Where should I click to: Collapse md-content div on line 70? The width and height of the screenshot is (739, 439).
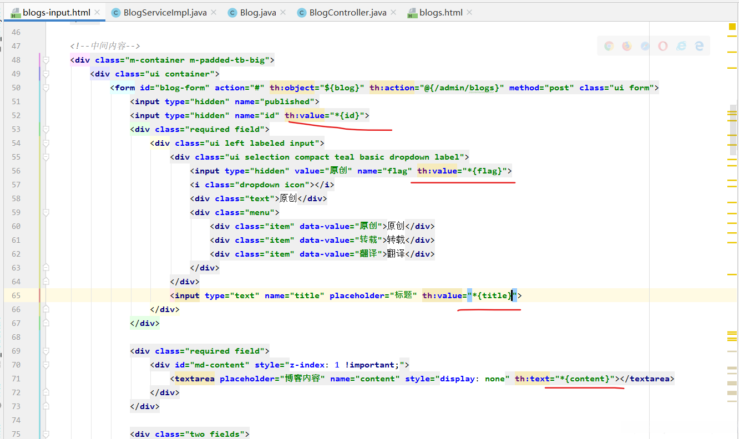click(46, 365)
